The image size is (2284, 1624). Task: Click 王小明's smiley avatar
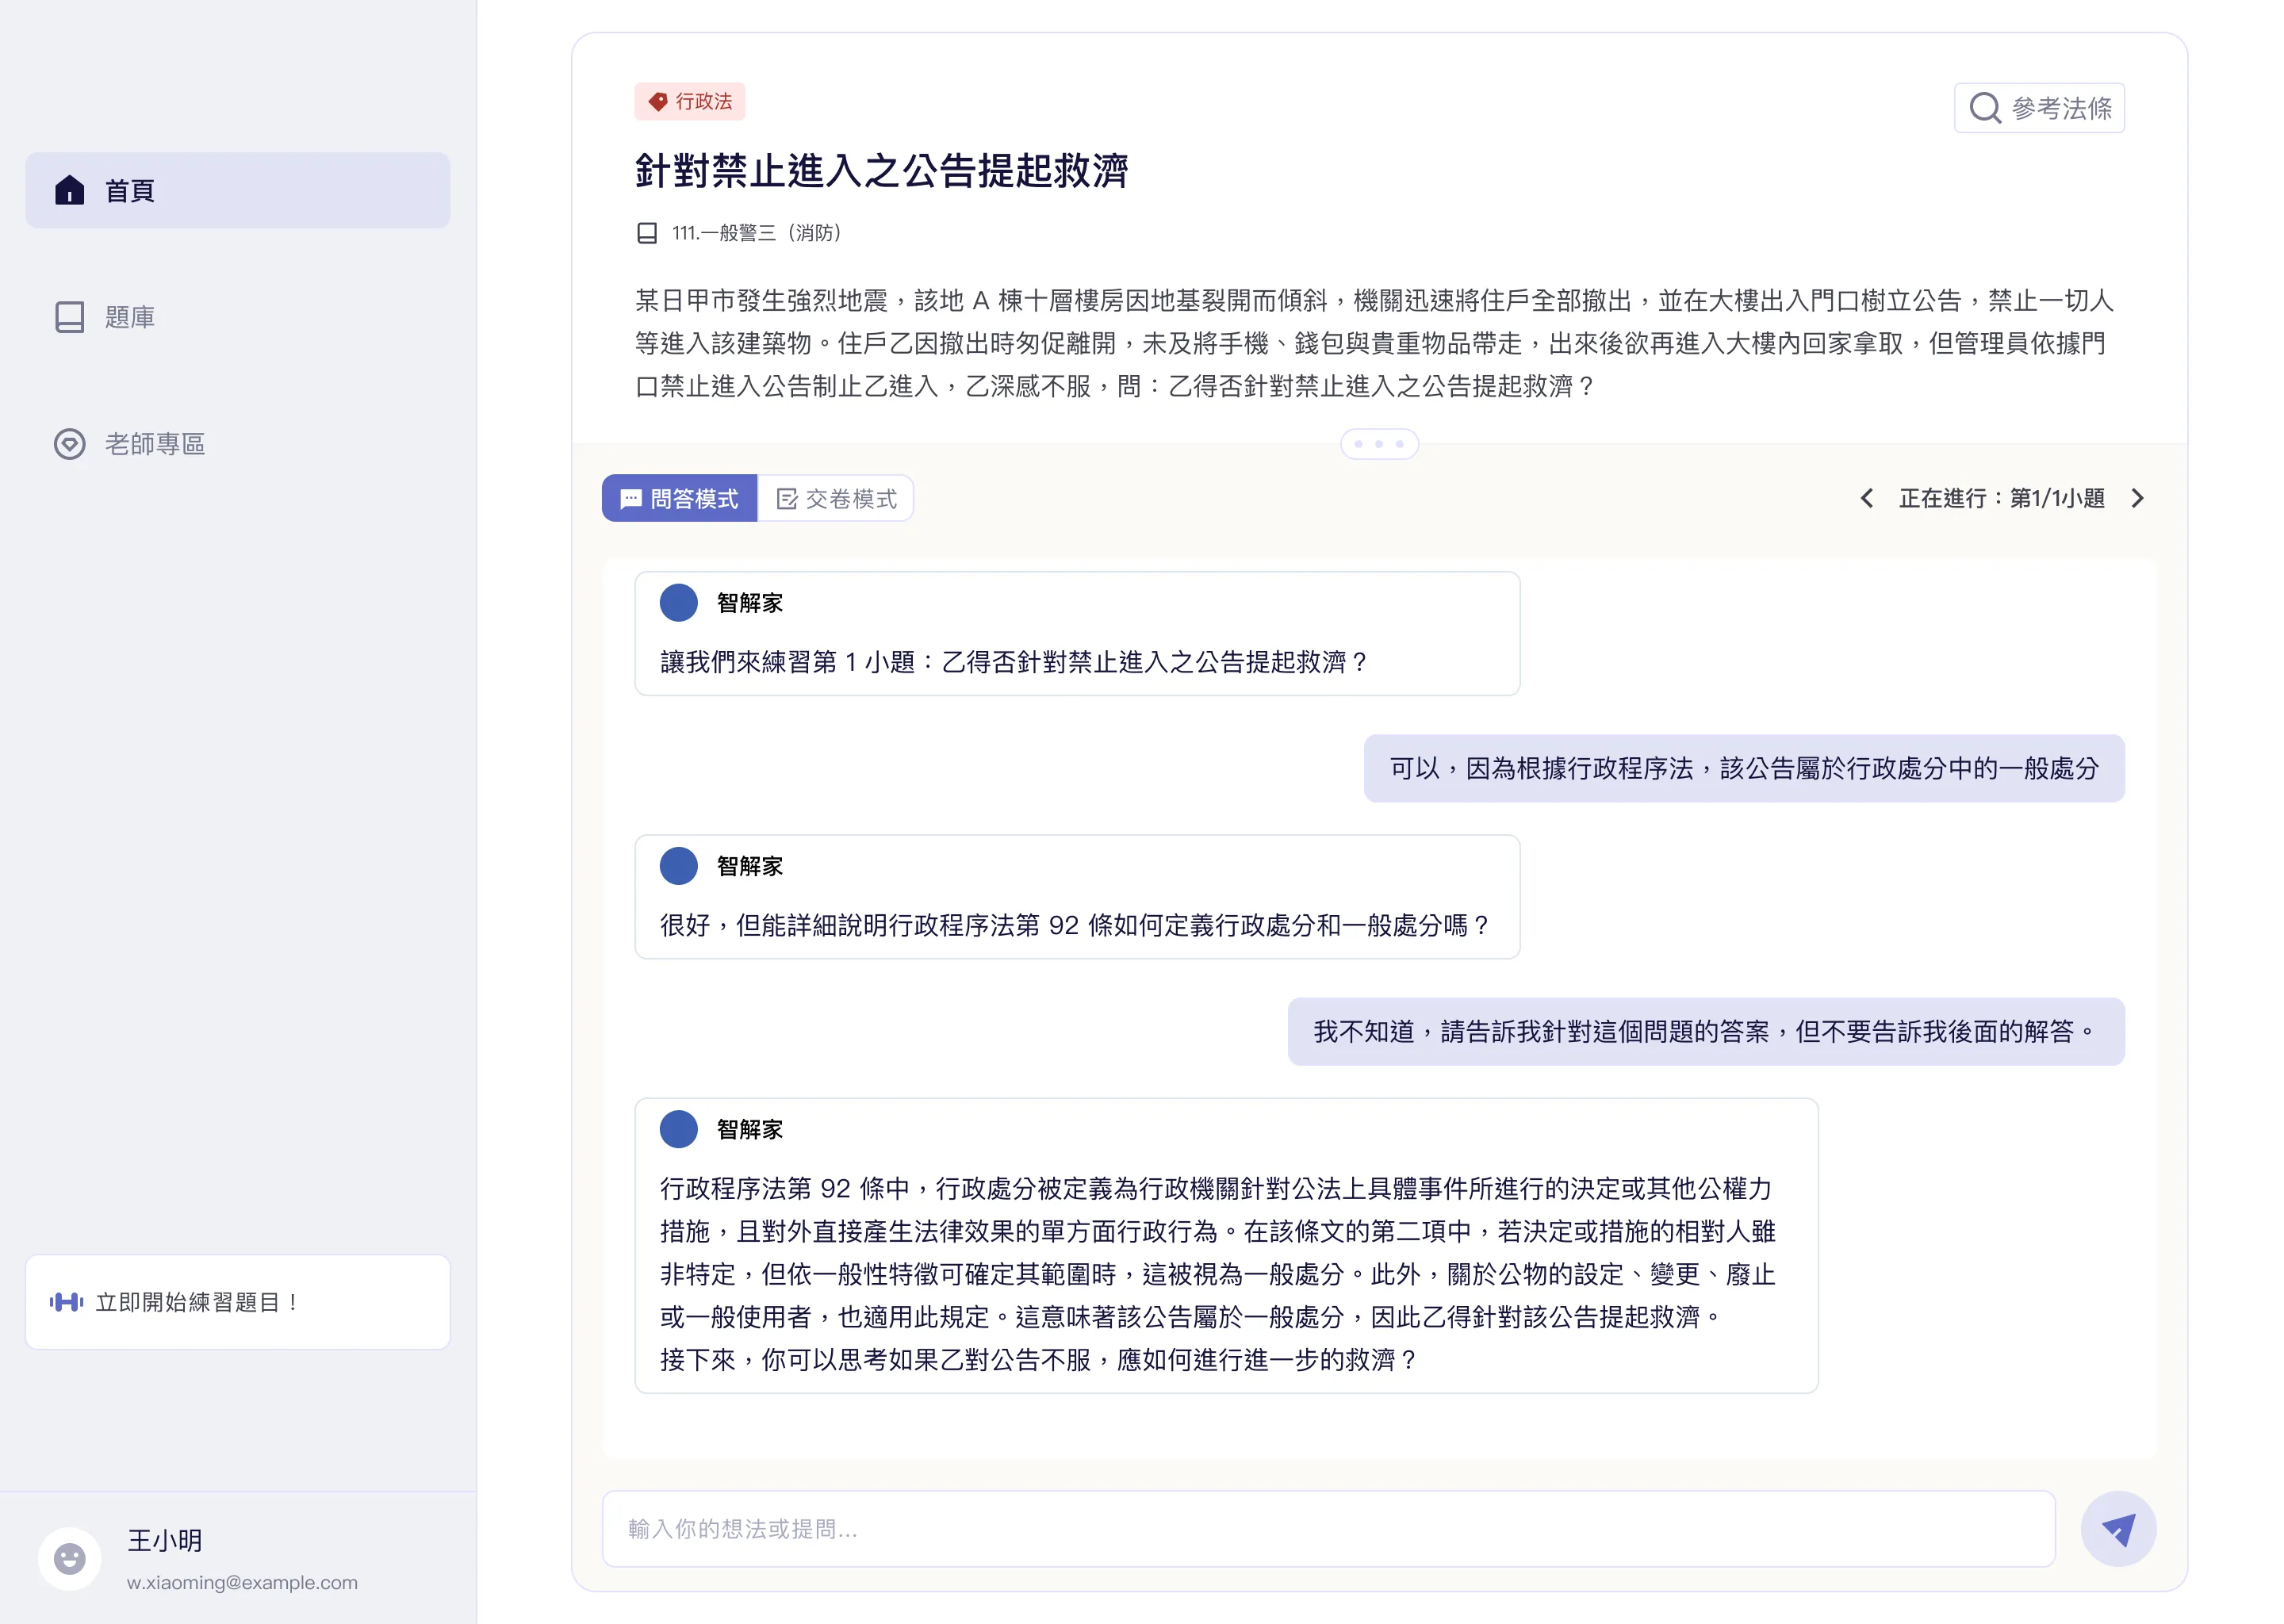coord(69,1557)
